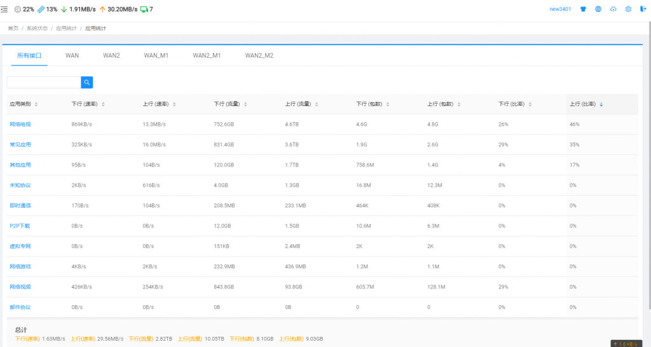Image resolution: width=651 pixels, height=347 pixels.
Task: Go to 首页 in breadcrumb
Action: tap(13, 28)
